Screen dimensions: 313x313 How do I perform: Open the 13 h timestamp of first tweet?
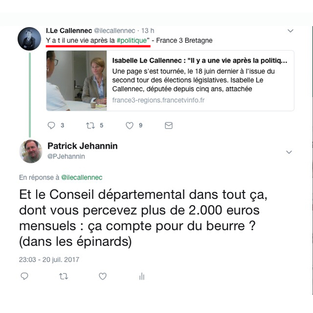coord(148,31)
